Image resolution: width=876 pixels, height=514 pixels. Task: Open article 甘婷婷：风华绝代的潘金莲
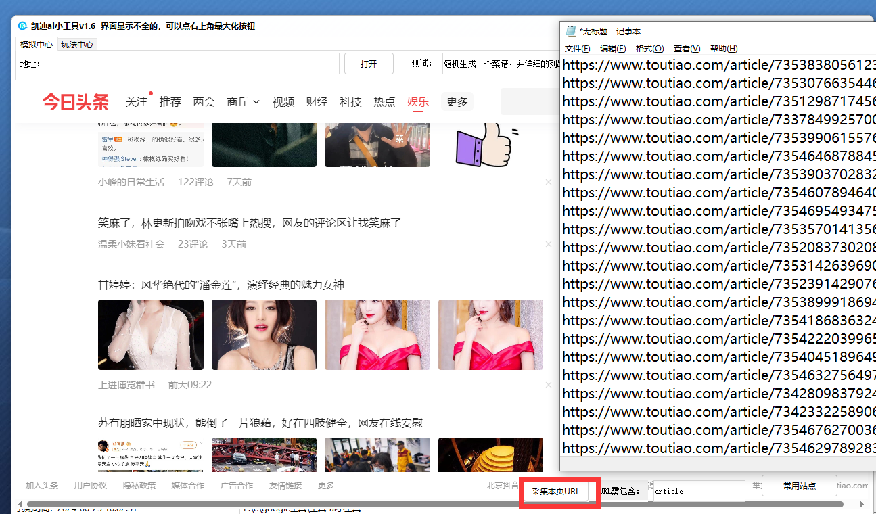221,285
